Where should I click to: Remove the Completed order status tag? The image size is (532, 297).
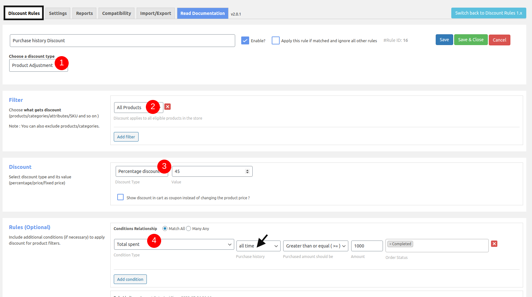coord(390,244)
